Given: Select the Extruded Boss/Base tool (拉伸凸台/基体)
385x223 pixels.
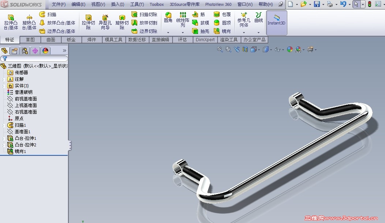Looking at the screenshot, I should (11, 22).
